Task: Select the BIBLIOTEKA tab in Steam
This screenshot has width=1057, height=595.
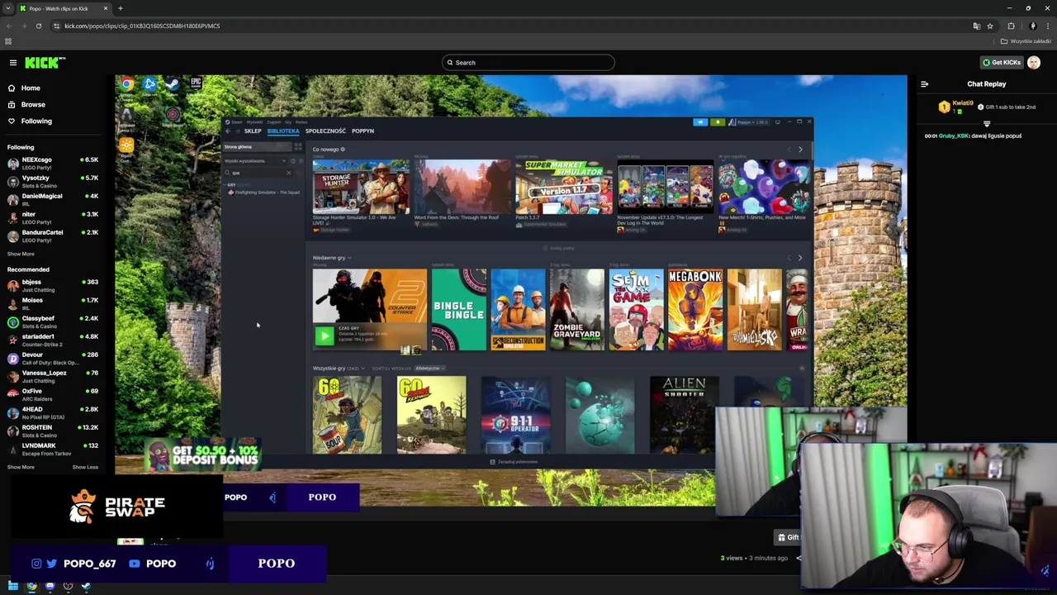Action: 283,131
